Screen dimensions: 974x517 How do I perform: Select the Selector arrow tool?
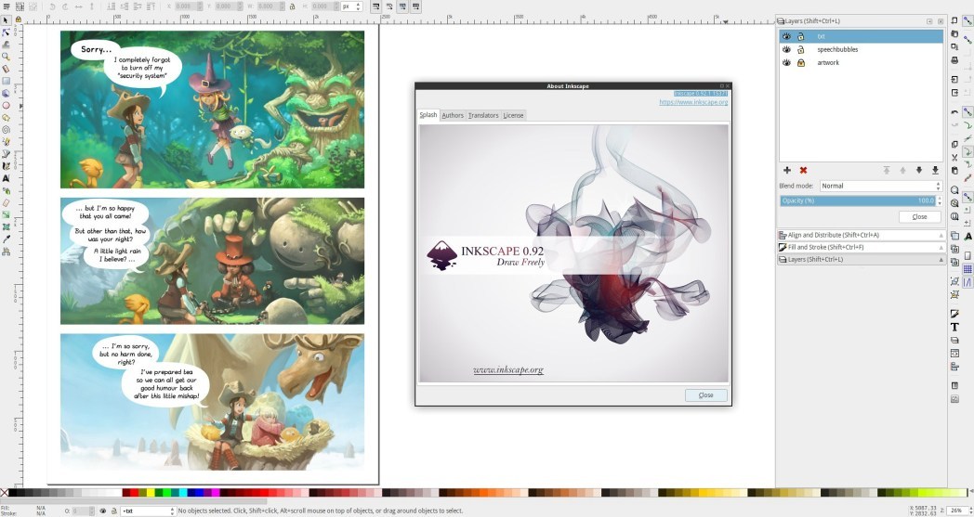click(x=7, y=19)
